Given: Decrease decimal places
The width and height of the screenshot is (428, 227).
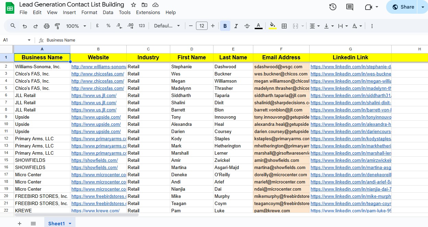Looking at the screenshot, I should 119,26.
